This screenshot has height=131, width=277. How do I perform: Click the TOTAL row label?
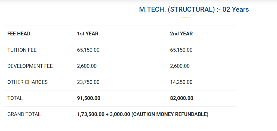coord(15,98)
